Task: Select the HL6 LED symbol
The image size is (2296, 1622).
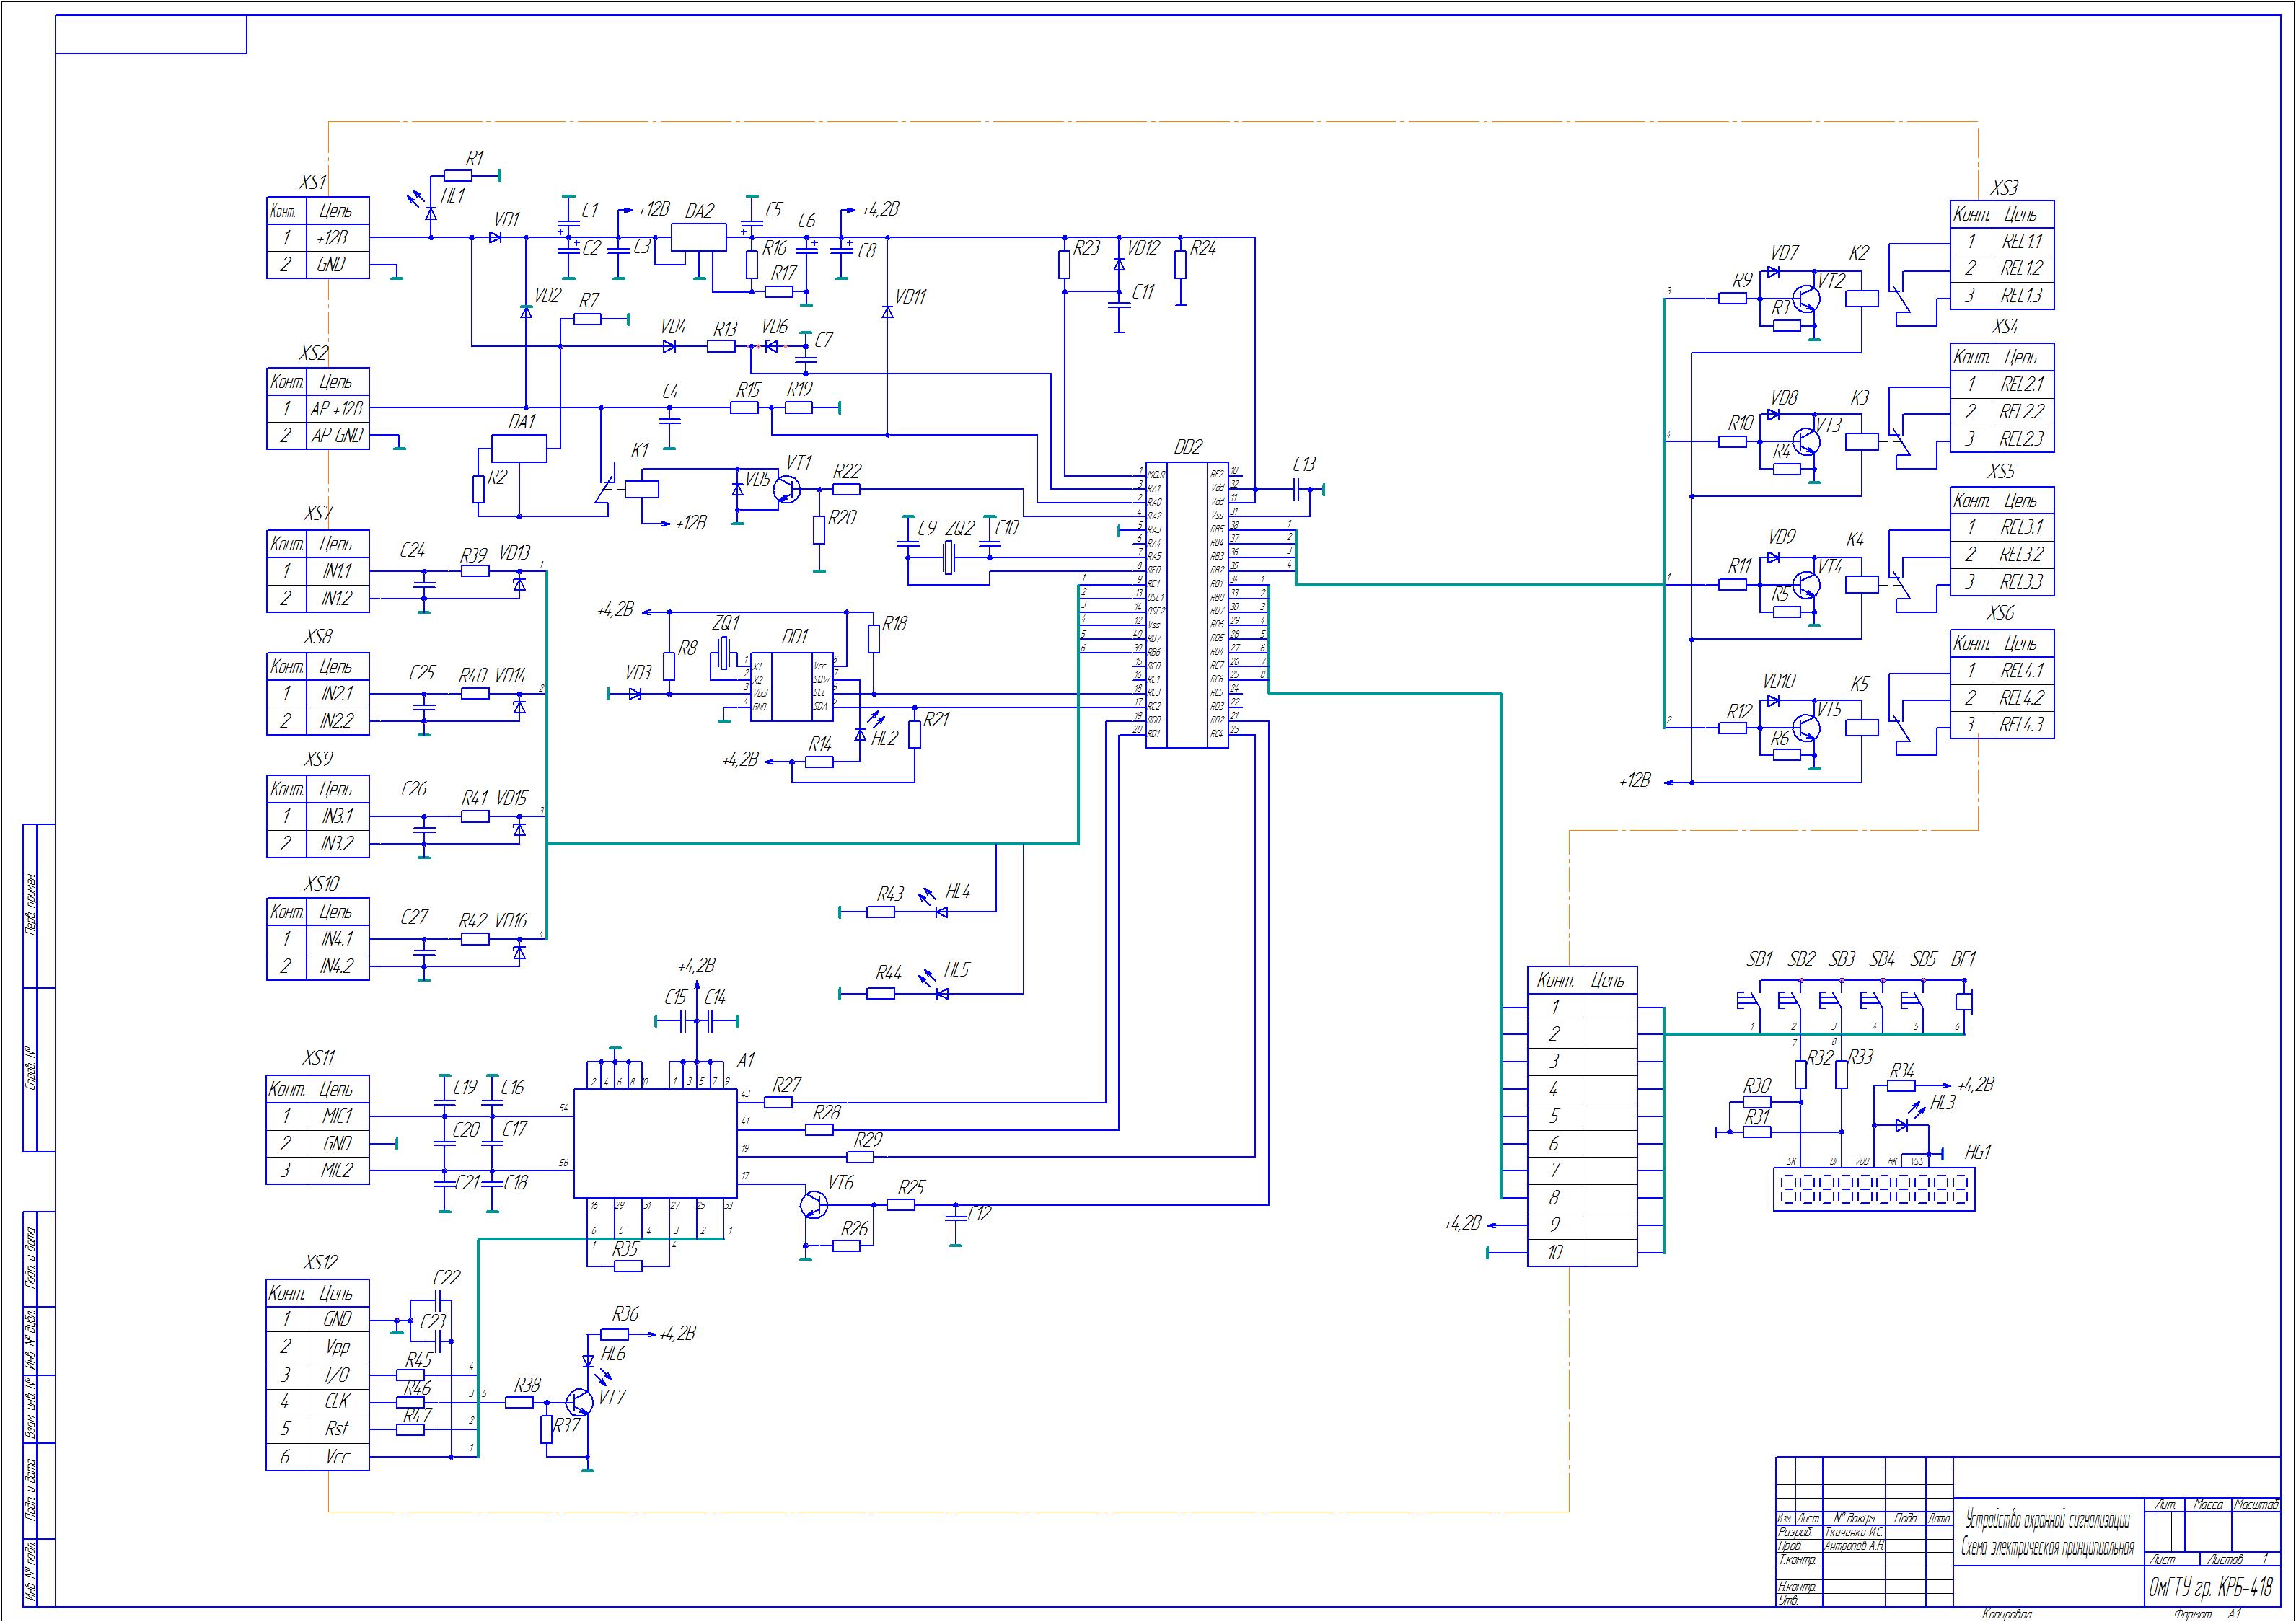Action: tap(588, 1361)
